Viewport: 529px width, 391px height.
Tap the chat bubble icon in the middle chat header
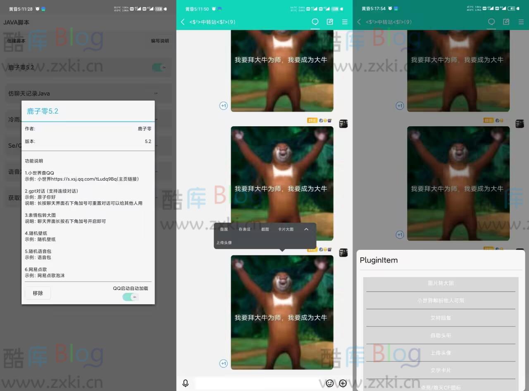[x=315, y=22]
